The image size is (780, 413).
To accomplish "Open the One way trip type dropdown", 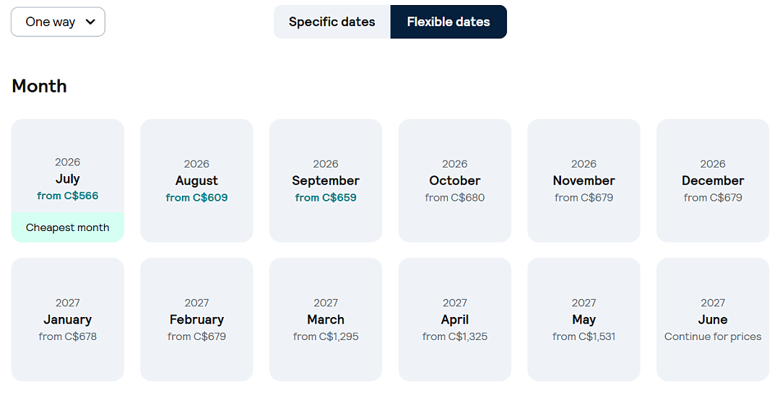I will click(x=58, y=22).
